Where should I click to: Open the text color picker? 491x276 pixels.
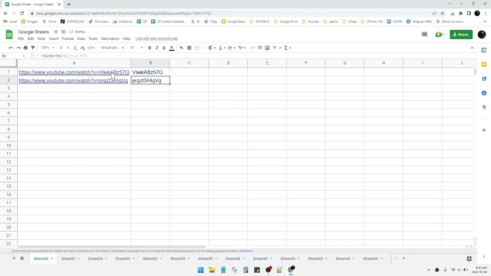(171, 48)
